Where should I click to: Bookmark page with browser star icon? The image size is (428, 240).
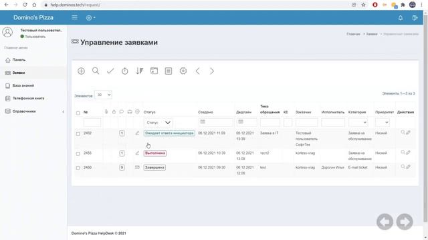pyautogui.click(x=363, y=5)
